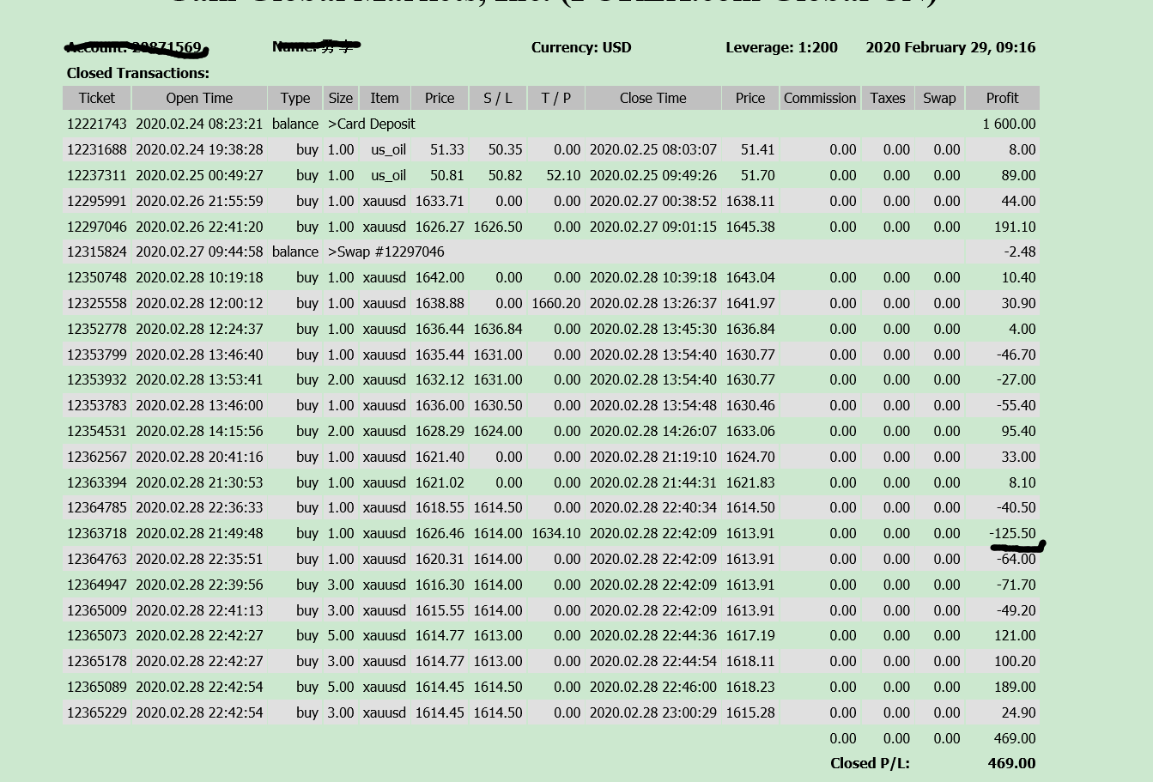
Task: Select ticket number 12353783
Action: [97, 405]
